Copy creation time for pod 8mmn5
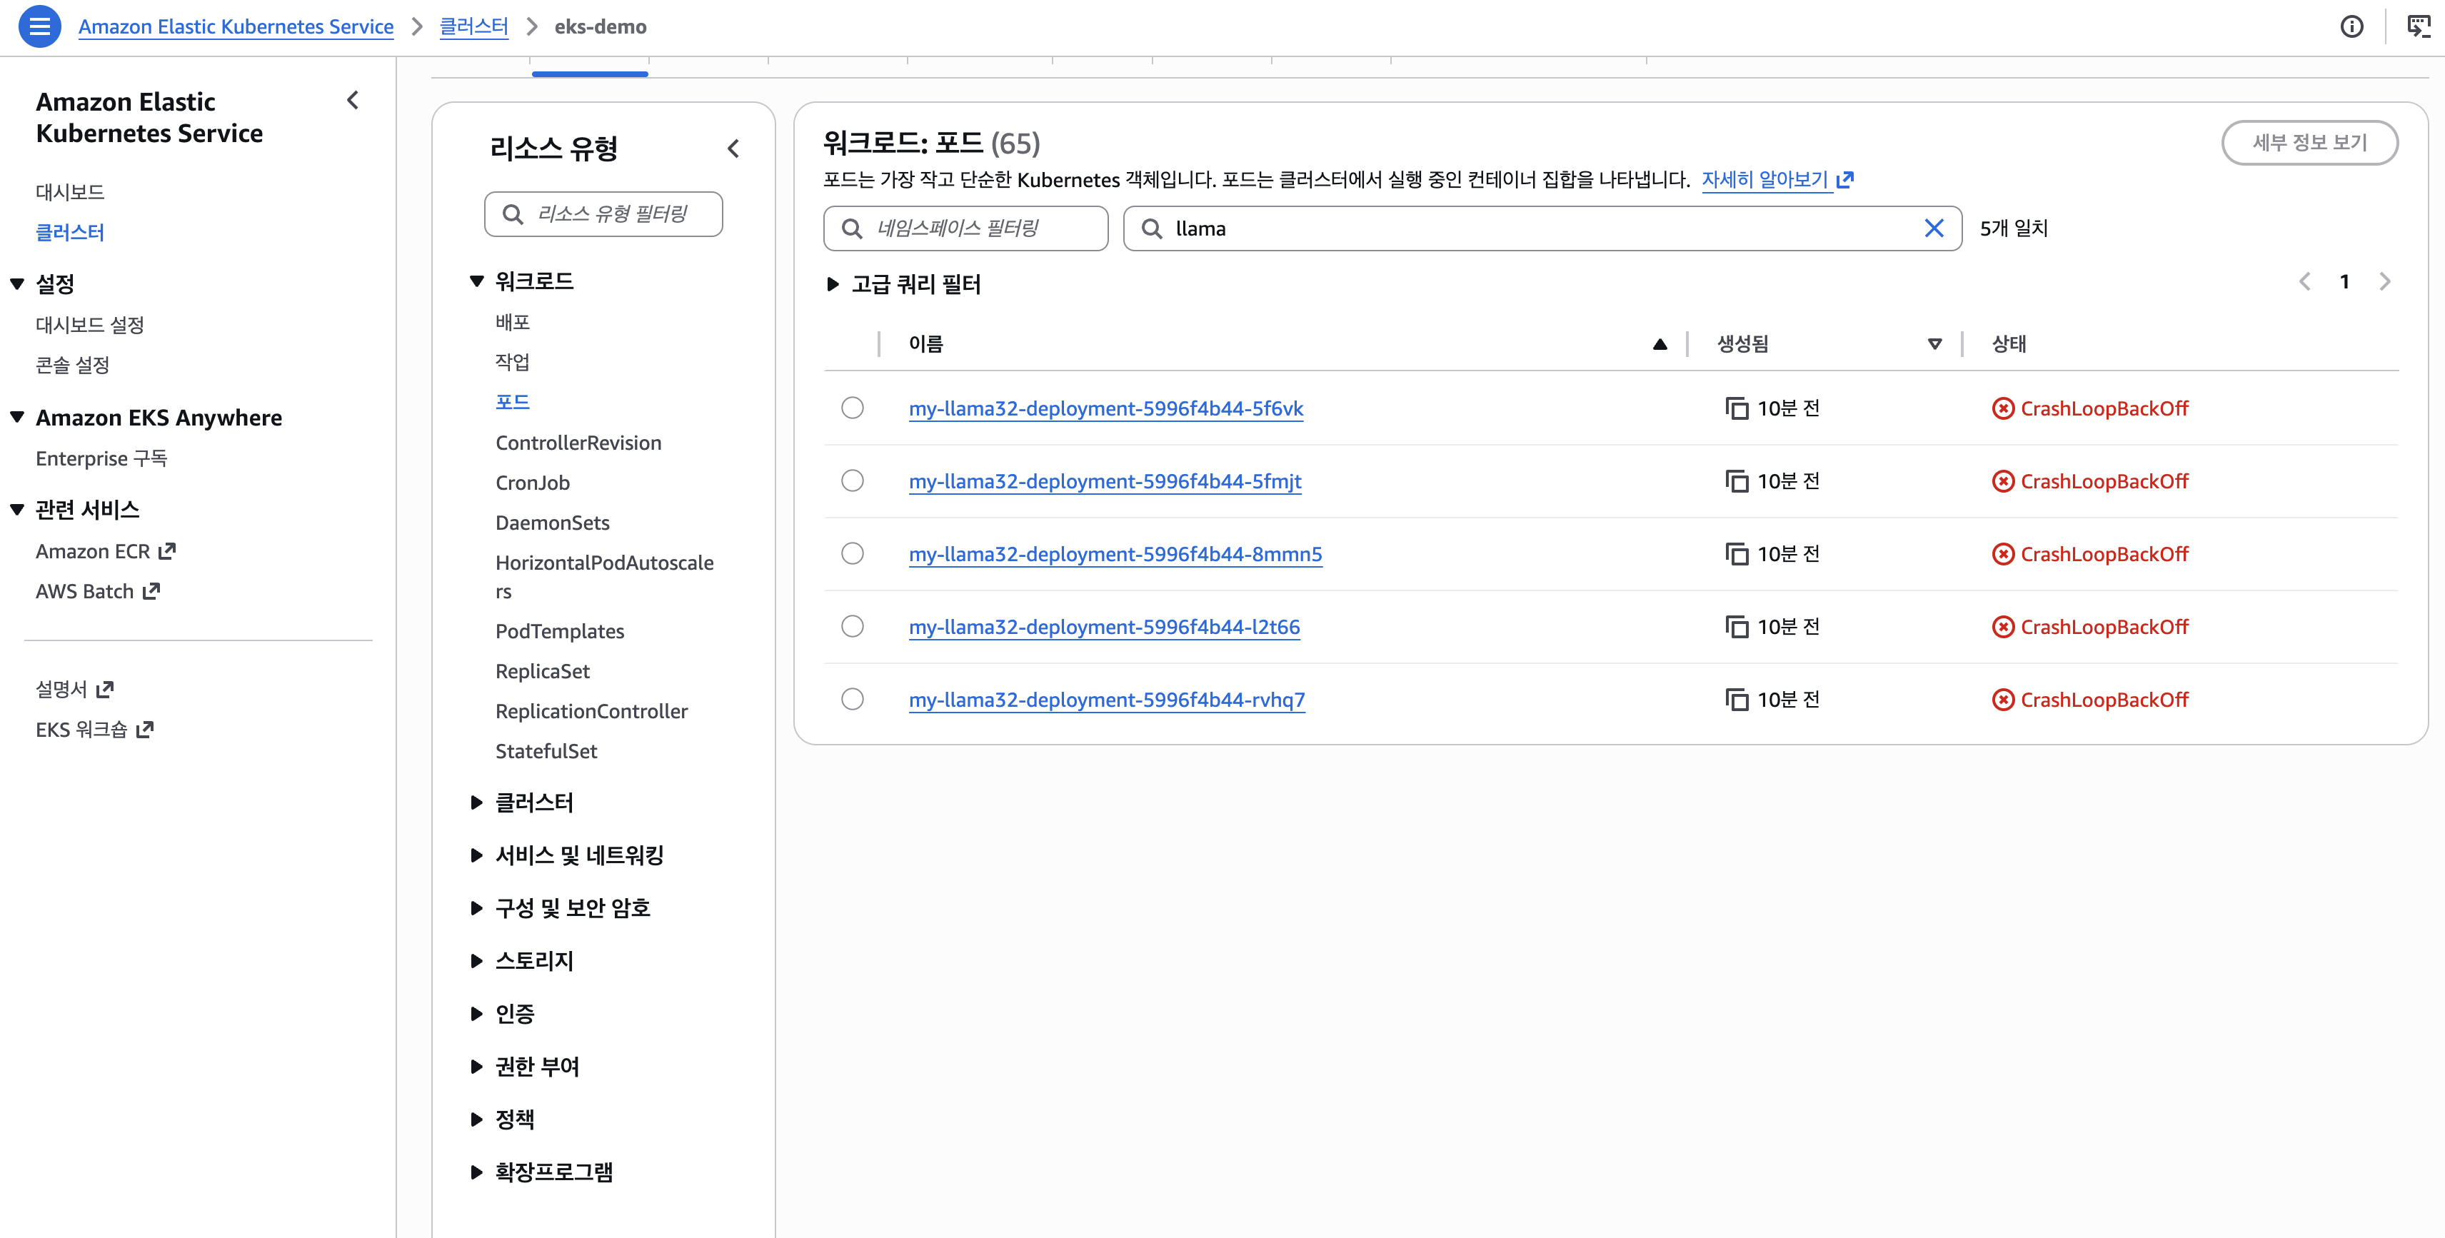Screen dimensions: 2445x1238 [1737, 554]
